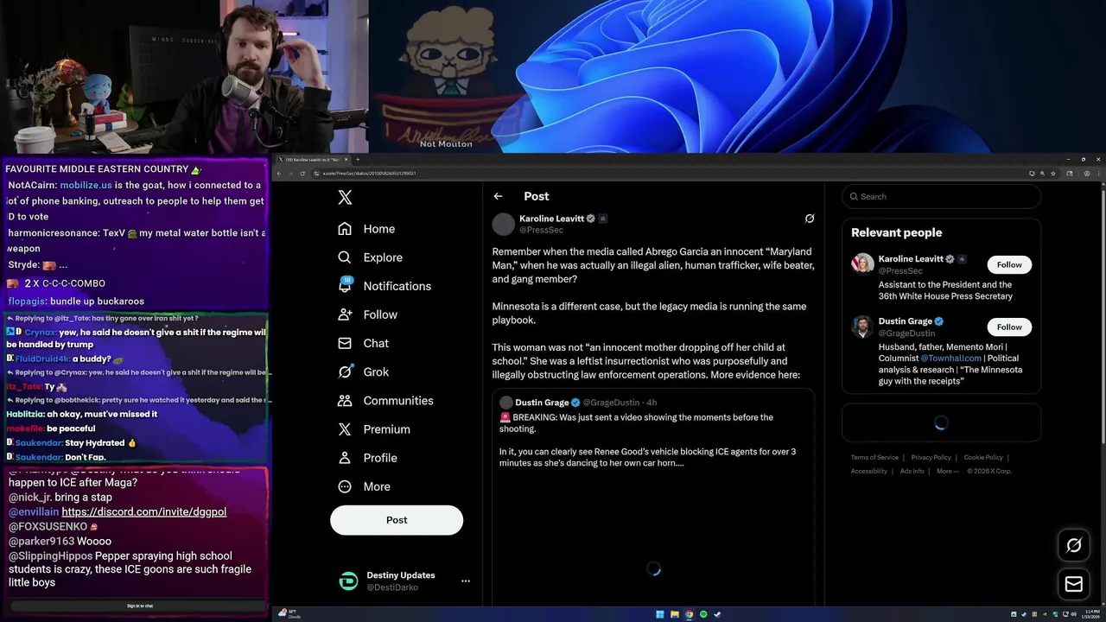Bookmark this page with the star

click(1052, 174)
